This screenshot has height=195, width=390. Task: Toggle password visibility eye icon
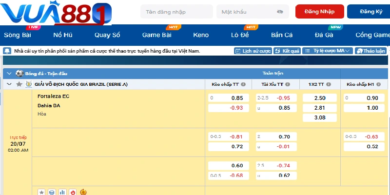click(x=280, y=12)
